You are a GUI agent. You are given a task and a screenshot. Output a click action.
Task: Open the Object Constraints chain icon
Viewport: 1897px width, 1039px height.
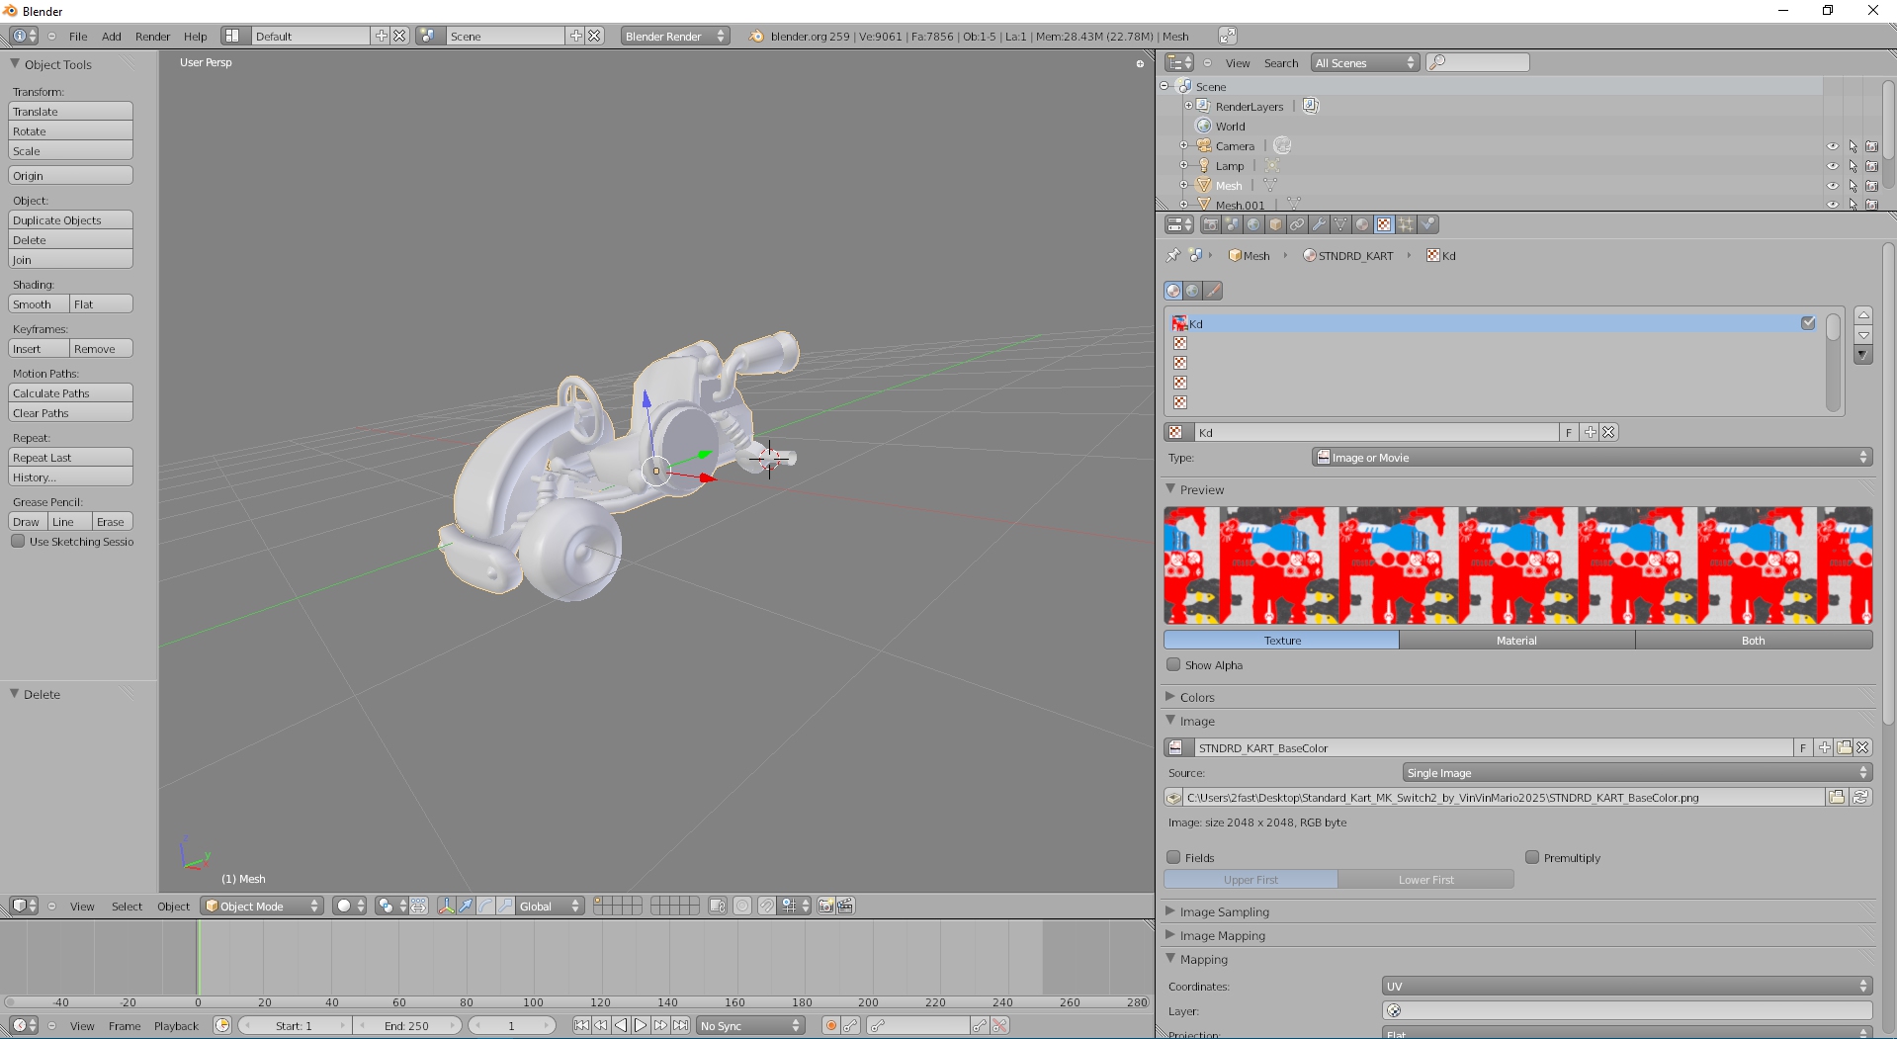pos(1298,224)
